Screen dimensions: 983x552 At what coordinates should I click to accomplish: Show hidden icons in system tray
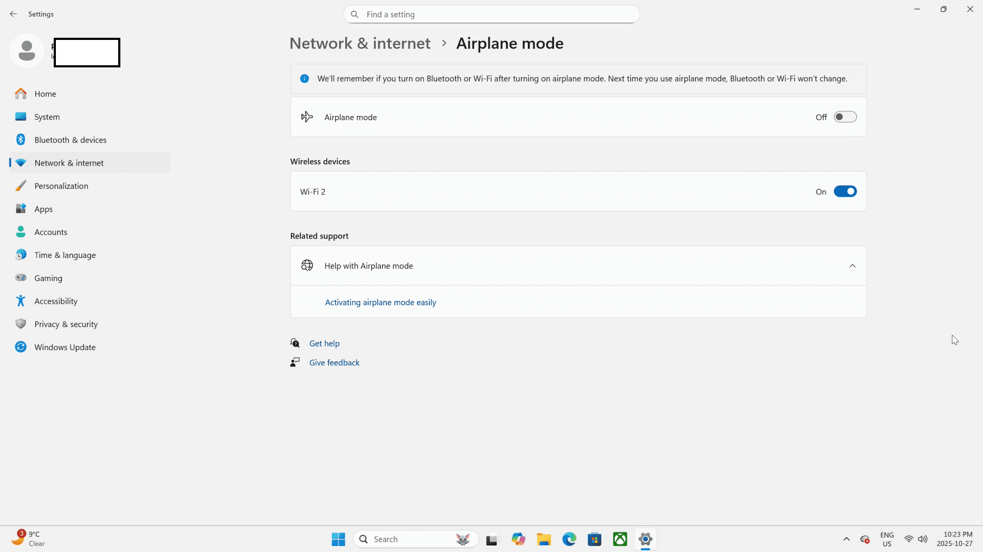(x=846, y=539)
